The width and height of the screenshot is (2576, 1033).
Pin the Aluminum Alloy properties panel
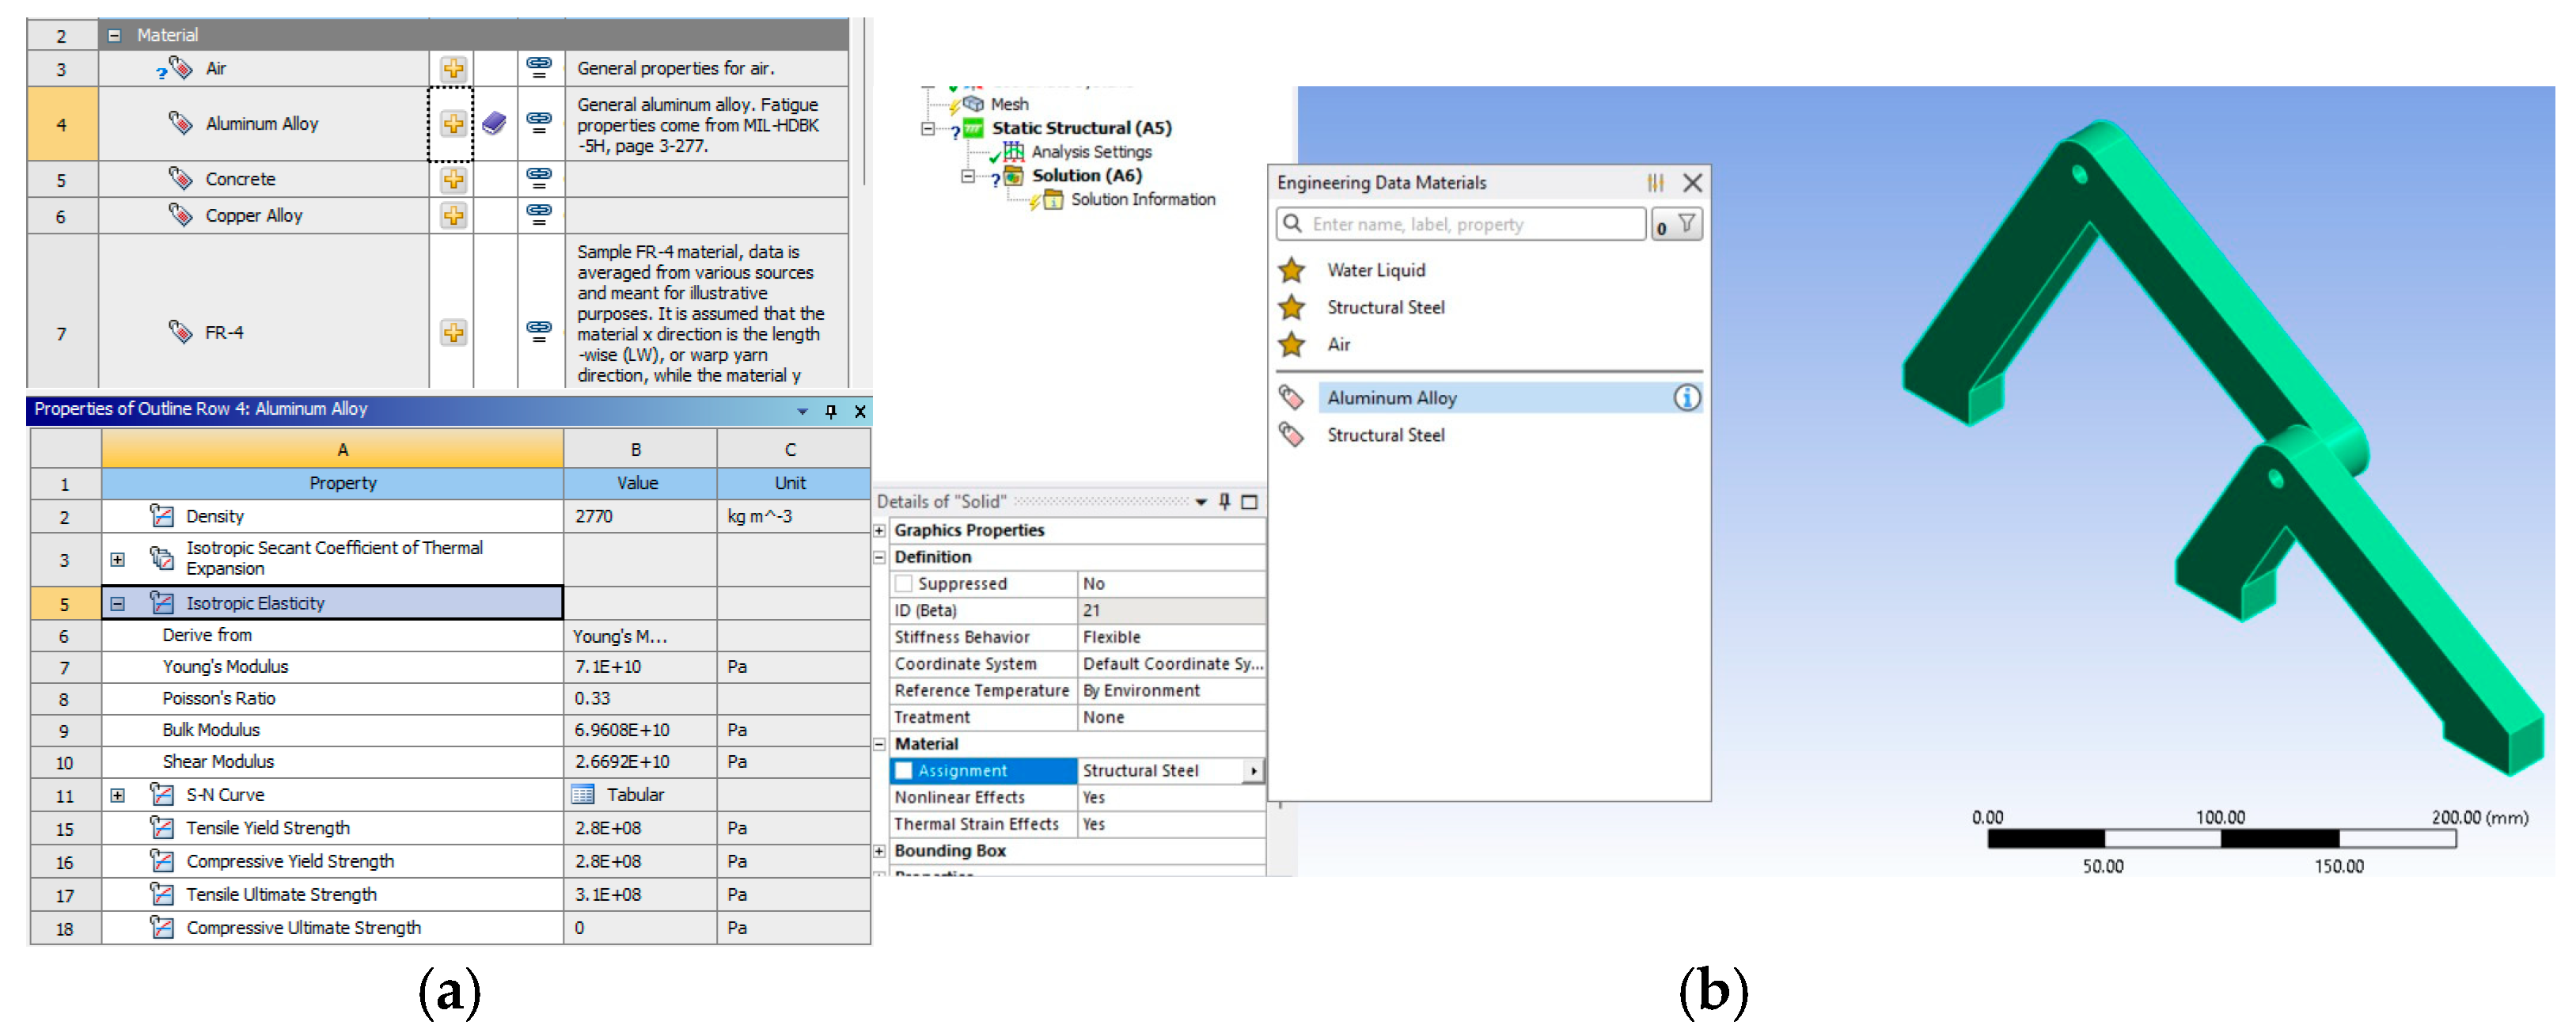click(x=830, y=411)
